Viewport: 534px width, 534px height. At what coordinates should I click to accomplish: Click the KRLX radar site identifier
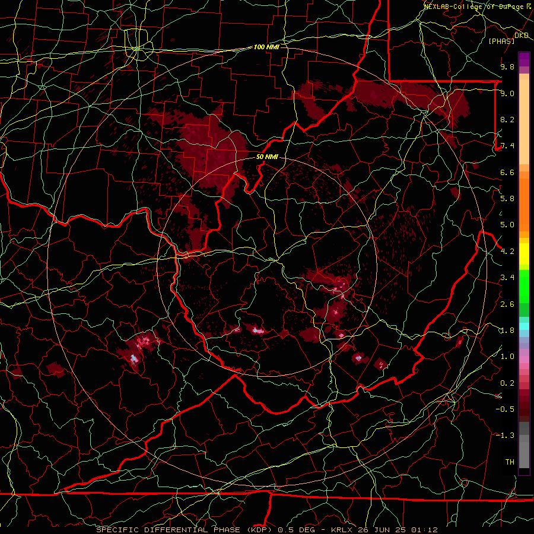click(342, 530)
